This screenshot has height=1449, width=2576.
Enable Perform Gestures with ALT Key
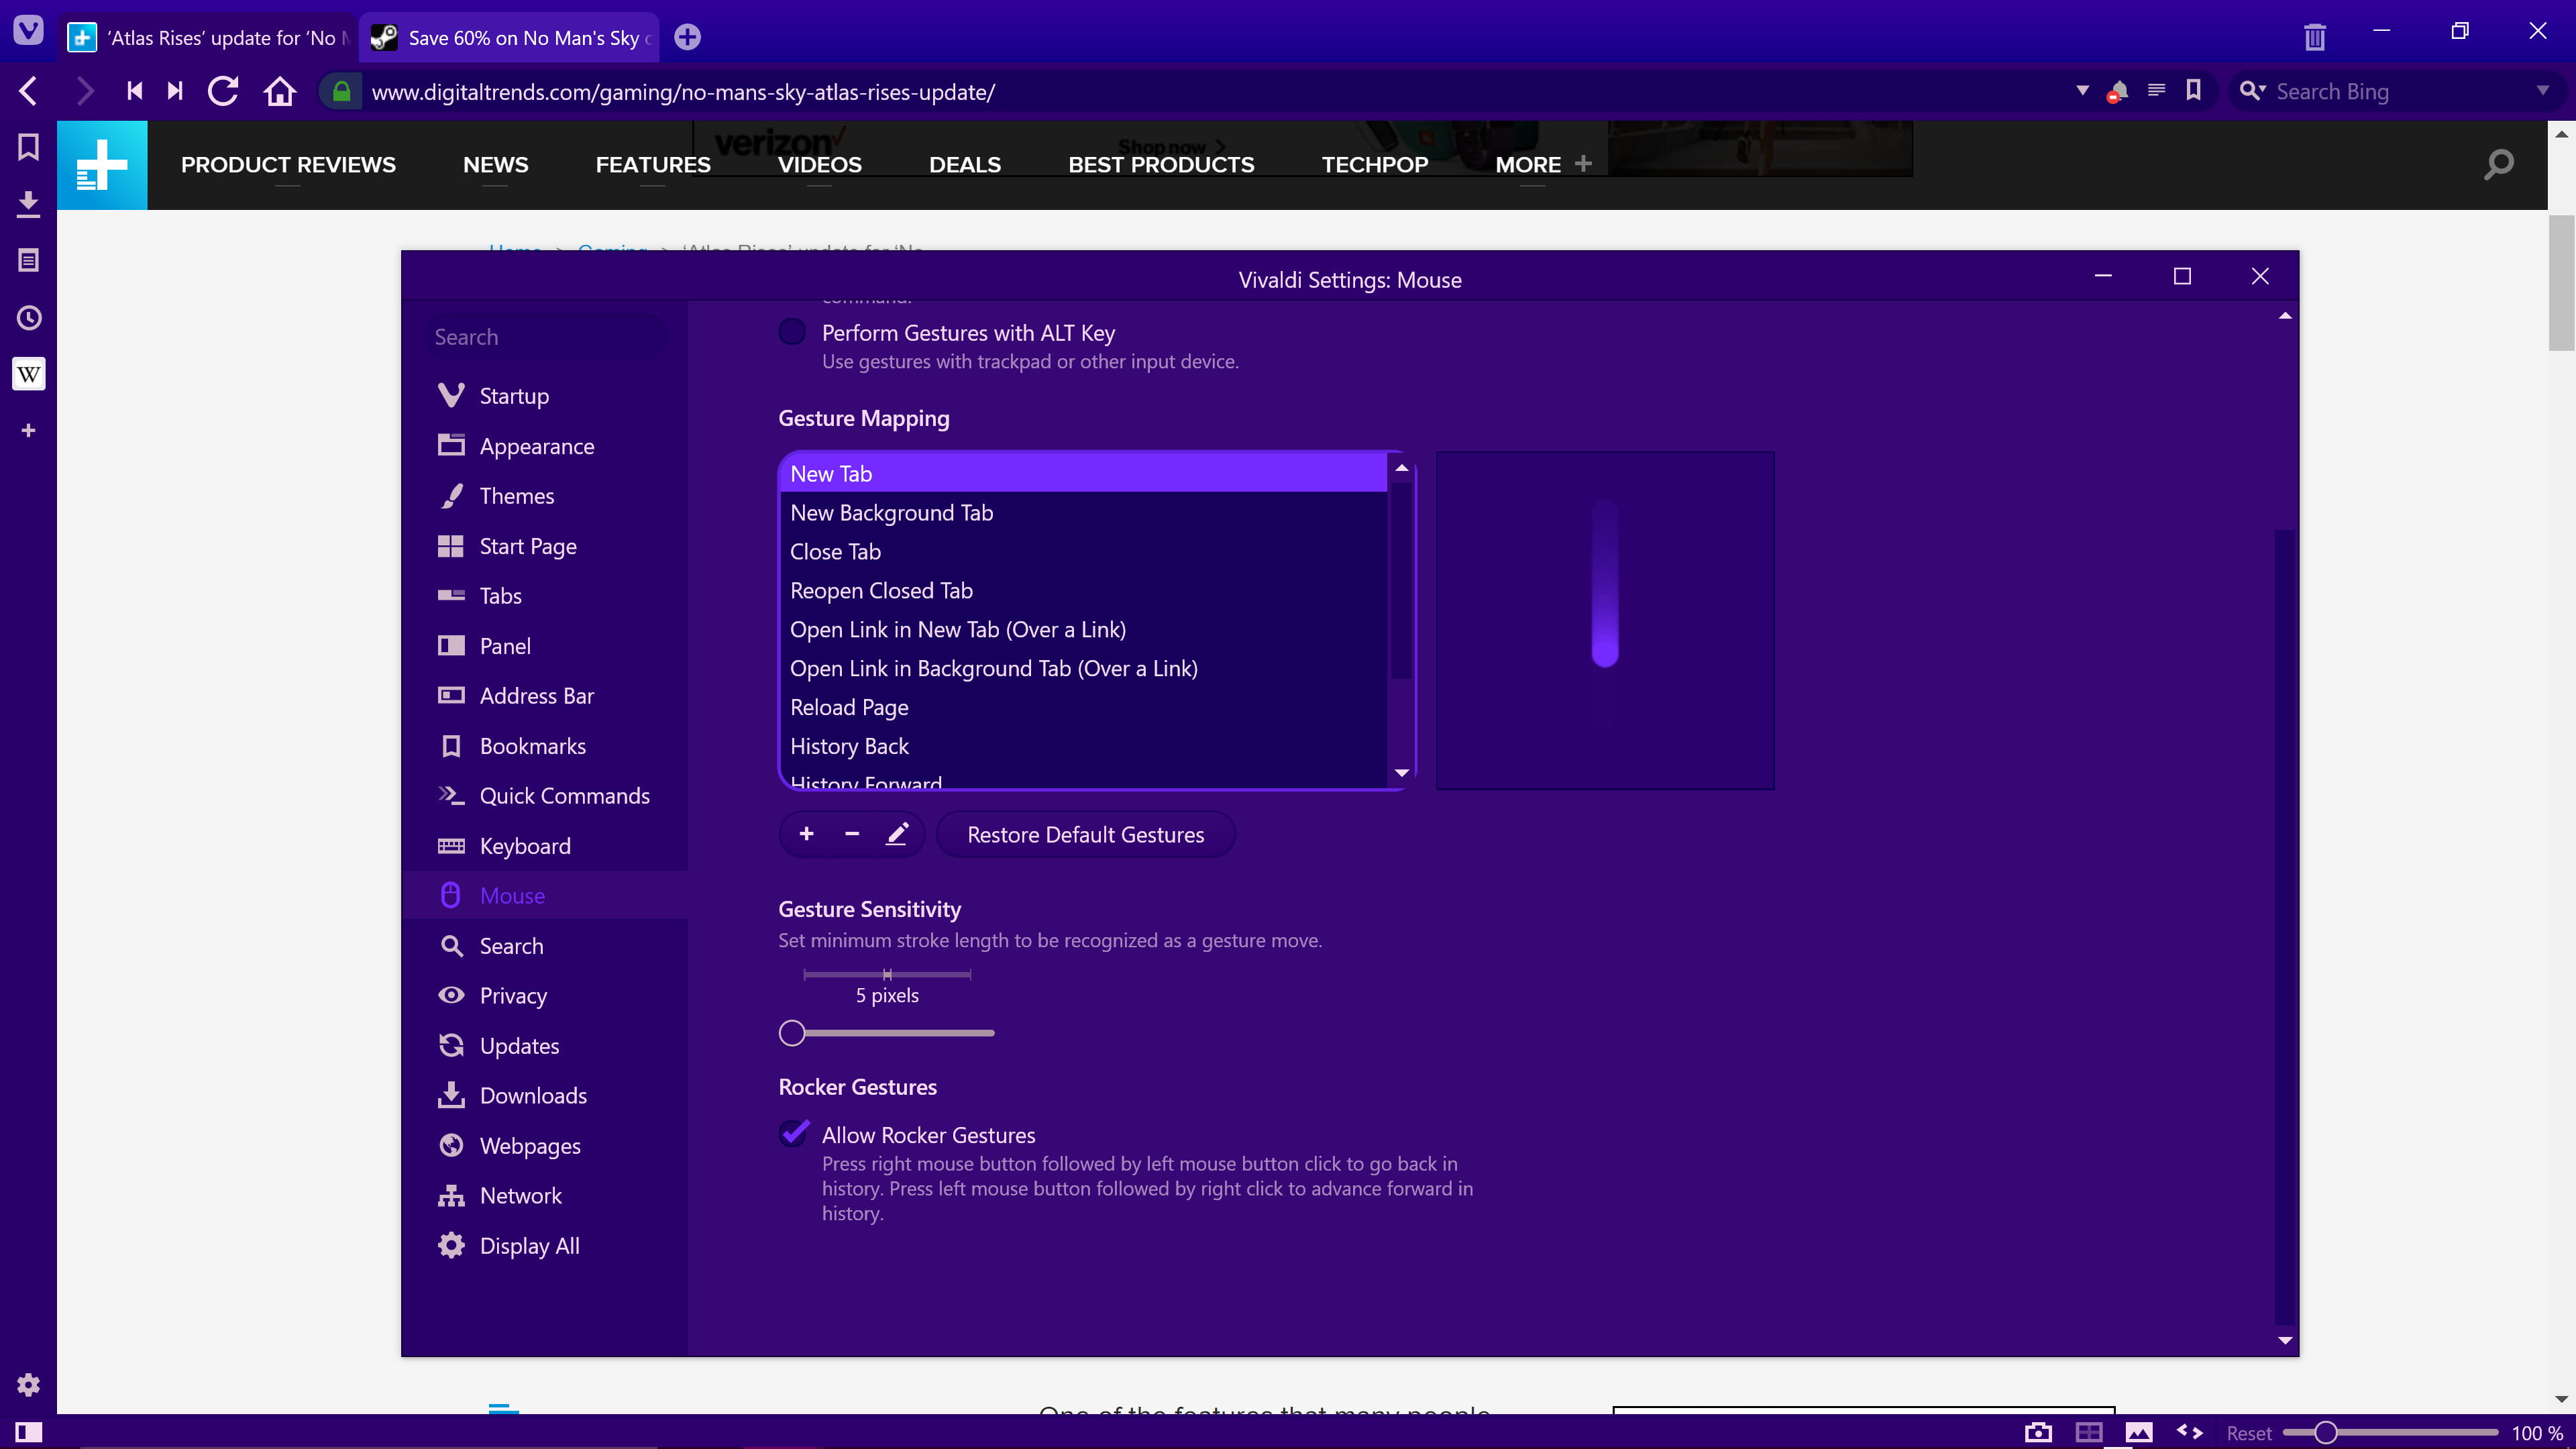[792, 332]
